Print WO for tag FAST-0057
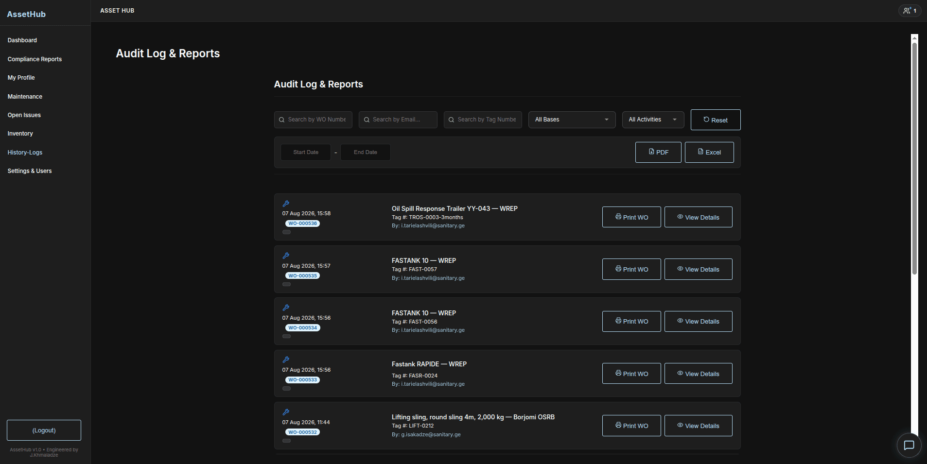This screenshot has height=464, width=927. (631, 269)
